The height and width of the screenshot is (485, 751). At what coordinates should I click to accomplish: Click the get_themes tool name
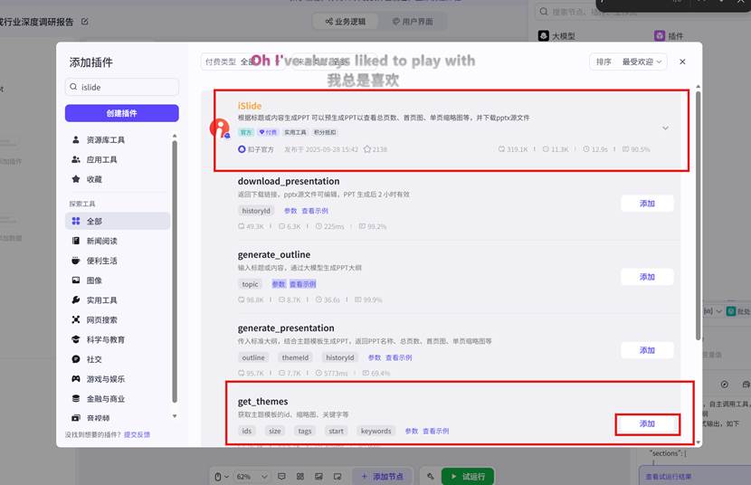point(263,401)
